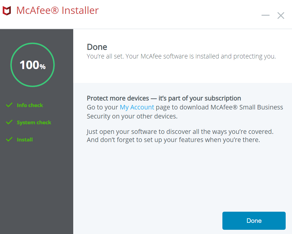Select the green checkmark beside Install
The height and width of the screenshot is (234, 292).
(9, 139)
